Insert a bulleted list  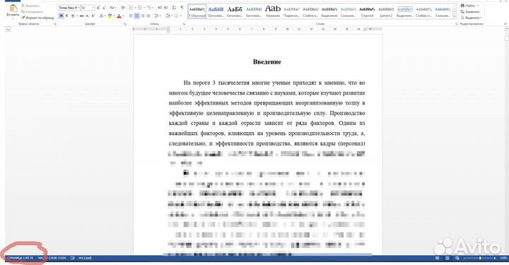coord(131,8)
